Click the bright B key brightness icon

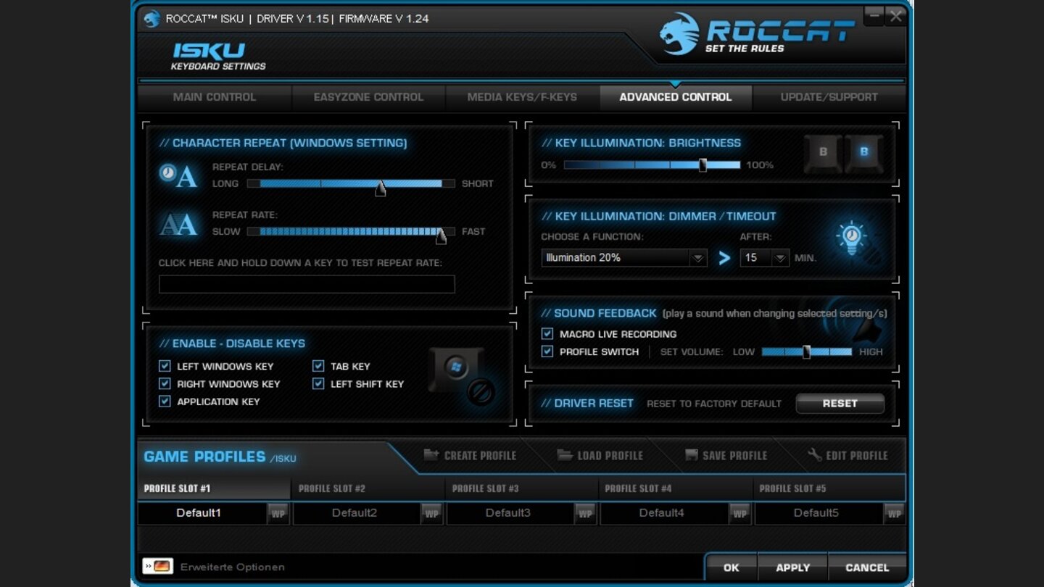863,153
